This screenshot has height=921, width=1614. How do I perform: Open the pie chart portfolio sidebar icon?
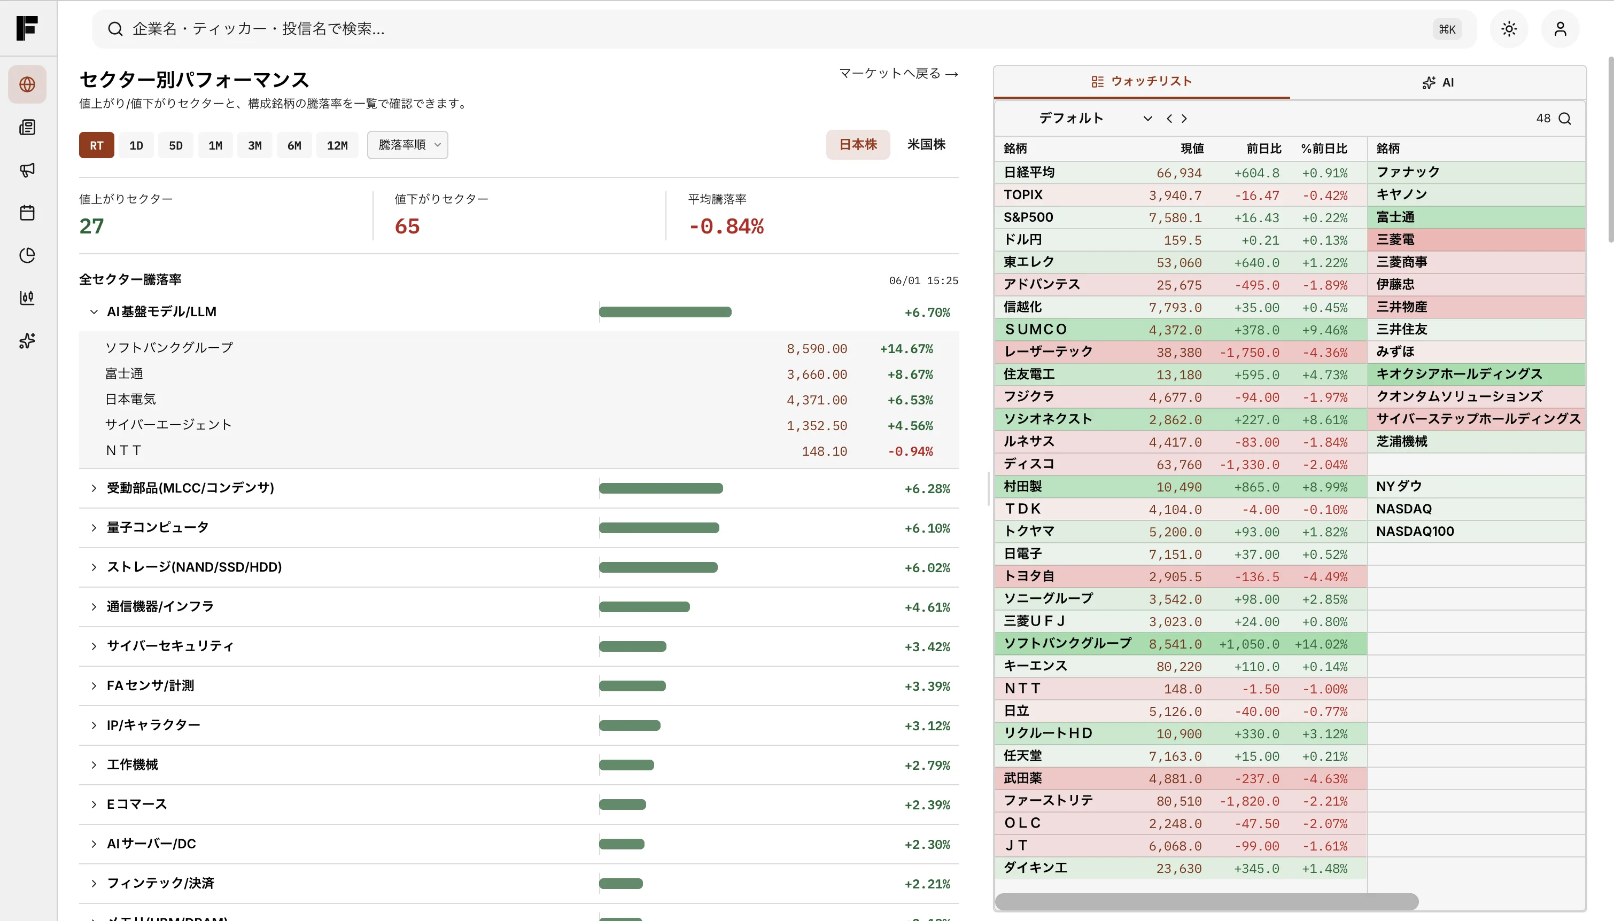(x=27, y=255)
